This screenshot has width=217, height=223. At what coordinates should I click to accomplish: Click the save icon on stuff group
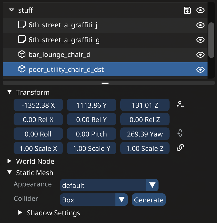(188, 10)
